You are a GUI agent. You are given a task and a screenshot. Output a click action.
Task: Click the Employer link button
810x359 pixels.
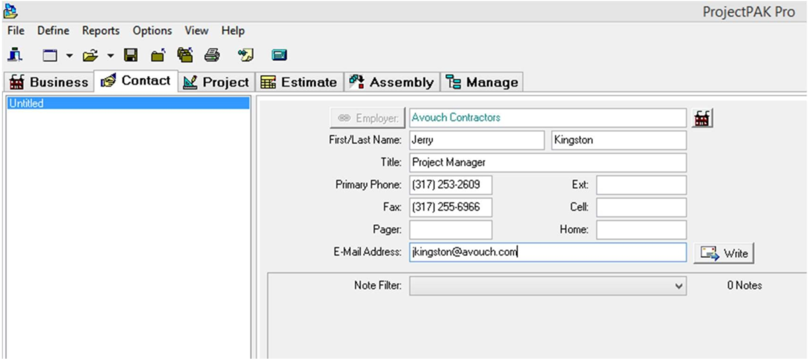pos(368,118)
